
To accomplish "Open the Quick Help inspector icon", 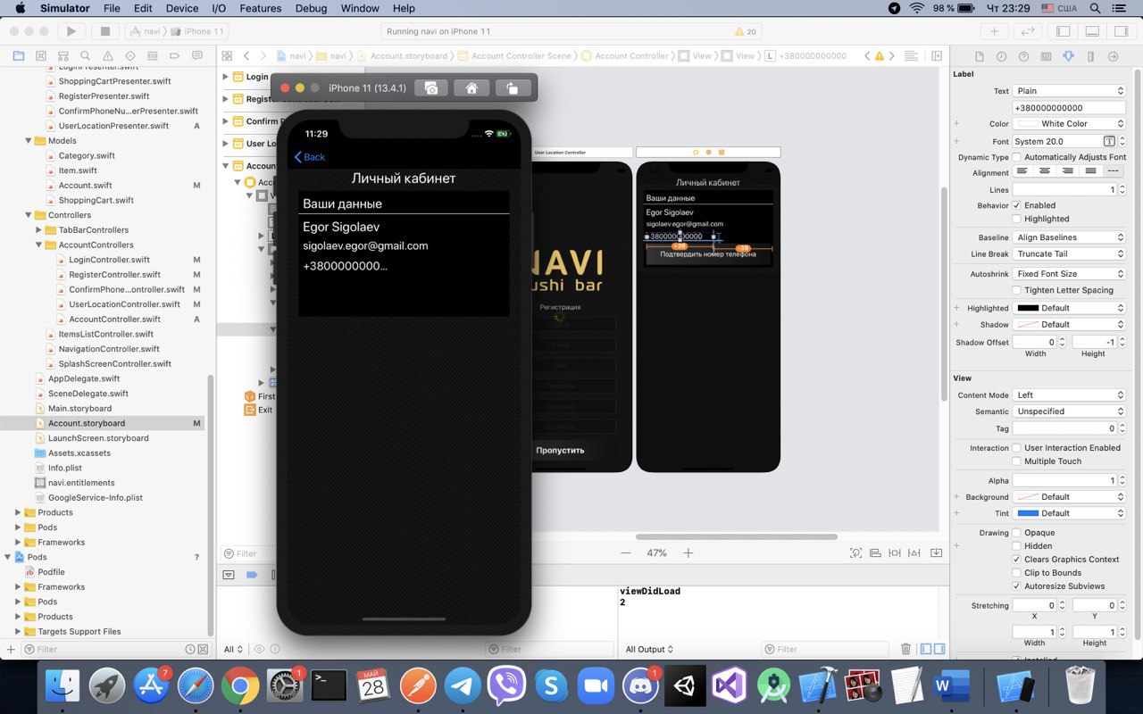I will click(x=1023, y=56).
